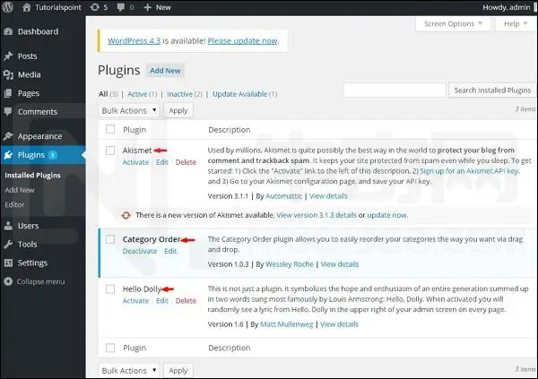Viewport: 538px width, 379px height.
Task: Open the Automattic author link
Action: click(283, 196)
